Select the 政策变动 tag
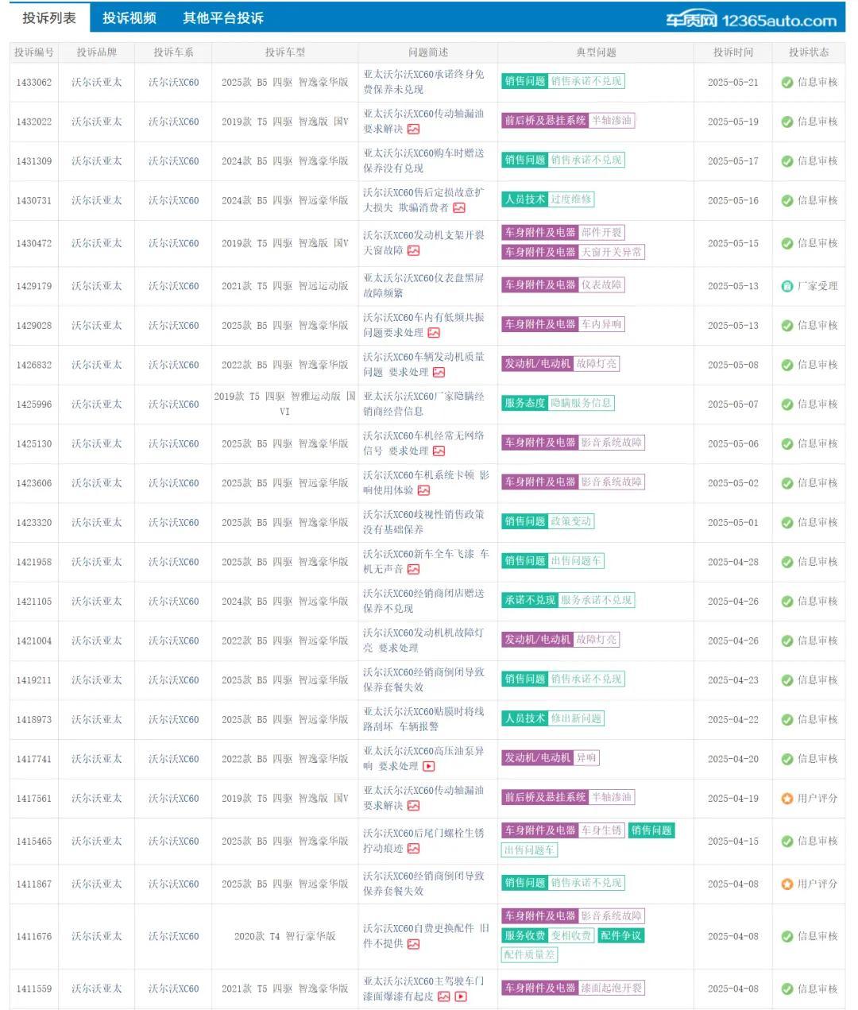The width and height of the screenshot is (858, 1010). coord(571,521)
